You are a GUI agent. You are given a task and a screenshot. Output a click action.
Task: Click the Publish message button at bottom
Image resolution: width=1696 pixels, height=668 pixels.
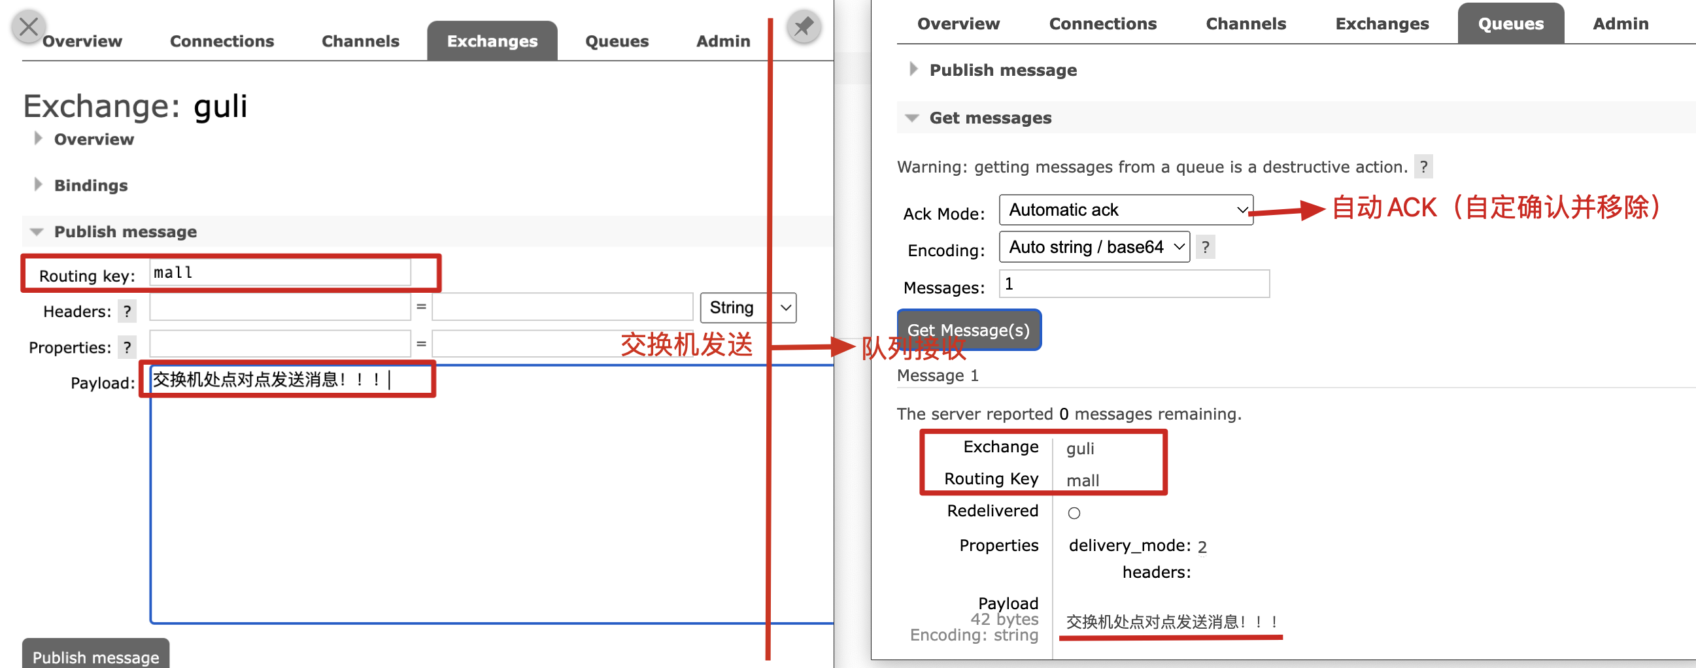coord(95,656)
